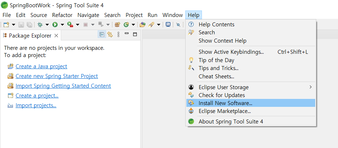
Task: Click Create a Java project link
Action: (41, 66)
